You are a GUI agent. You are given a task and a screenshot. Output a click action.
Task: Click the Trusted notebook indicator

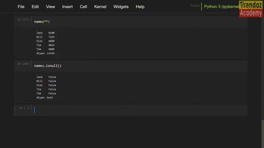point(195,6)
